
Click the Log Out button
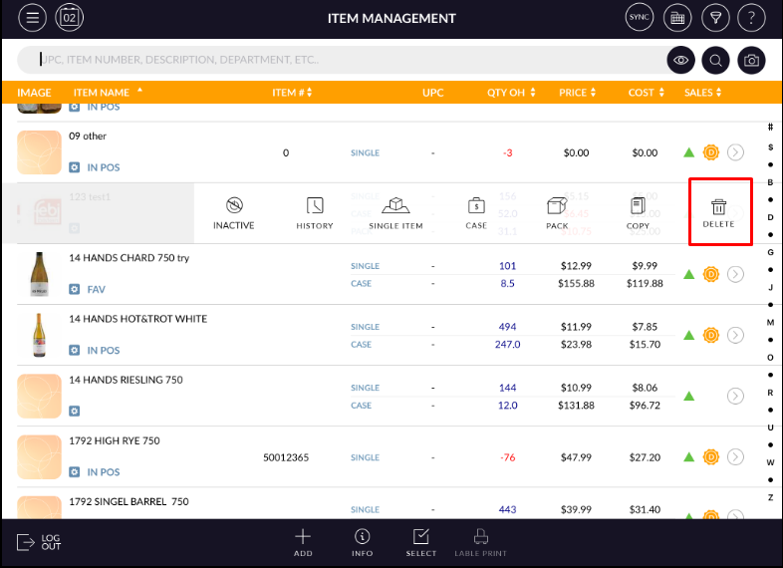point(40,542)
